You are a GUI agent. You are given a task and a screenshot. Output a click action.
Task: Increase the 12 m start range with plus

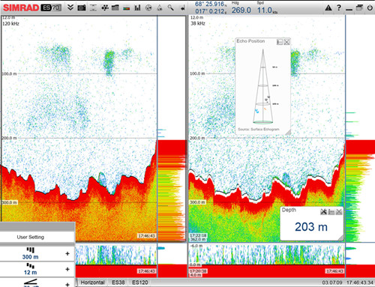point(67,269)
